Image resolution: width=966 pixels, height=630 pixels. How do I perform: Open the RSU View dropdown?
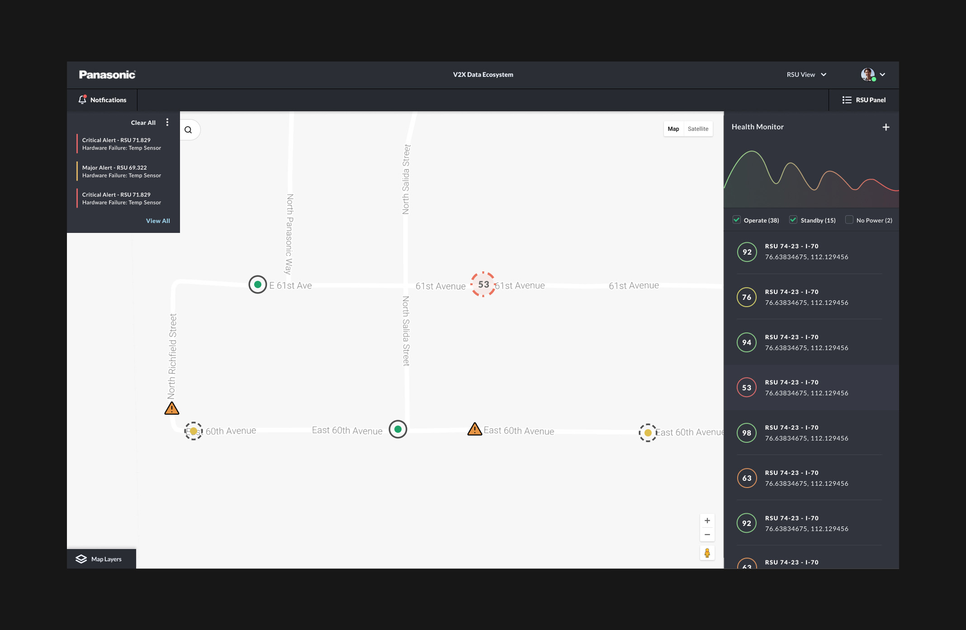click(806, 75)
